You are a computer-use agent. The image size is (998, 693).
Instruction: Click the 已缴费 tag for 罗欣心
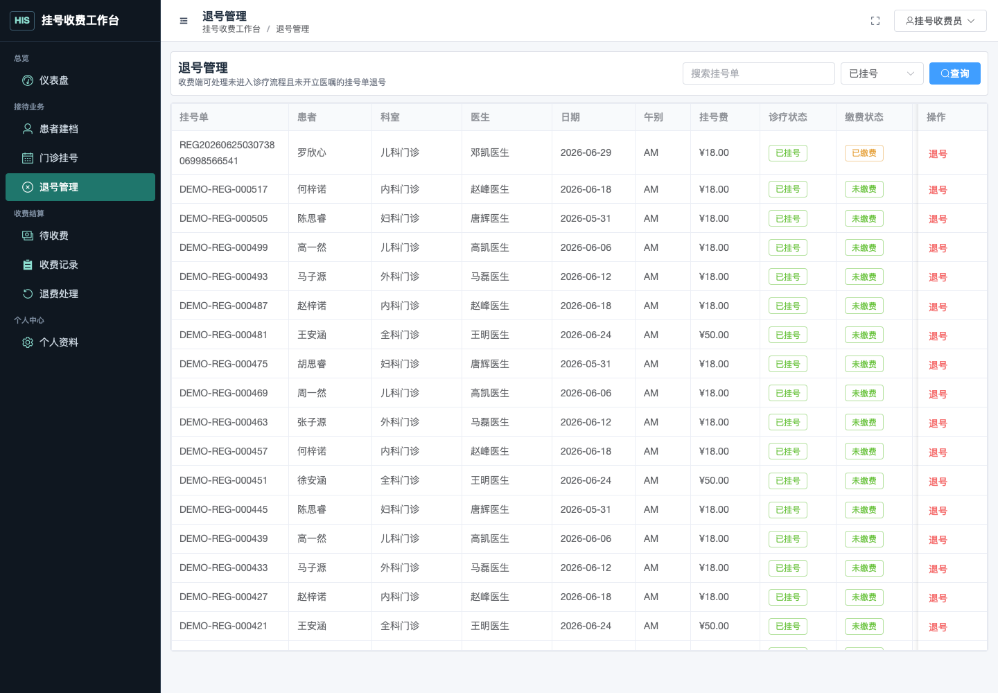point(864,153)
